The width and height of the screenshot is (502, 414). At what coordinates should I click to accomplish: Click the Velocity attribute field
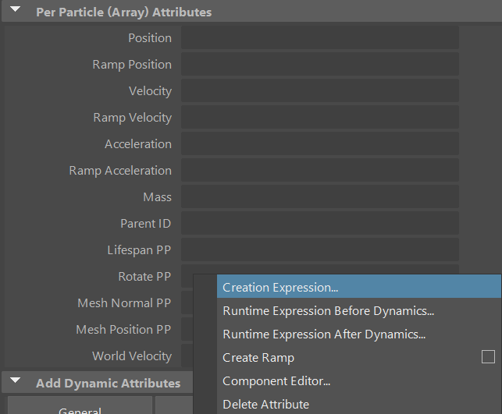tap(319, 91)
